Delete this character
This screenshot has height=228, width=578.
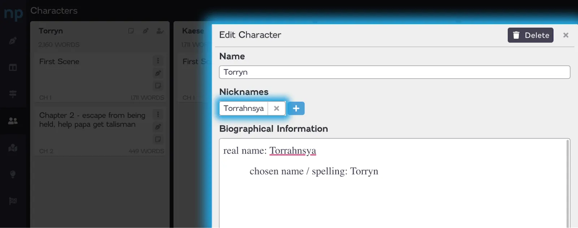click(530, 35)
